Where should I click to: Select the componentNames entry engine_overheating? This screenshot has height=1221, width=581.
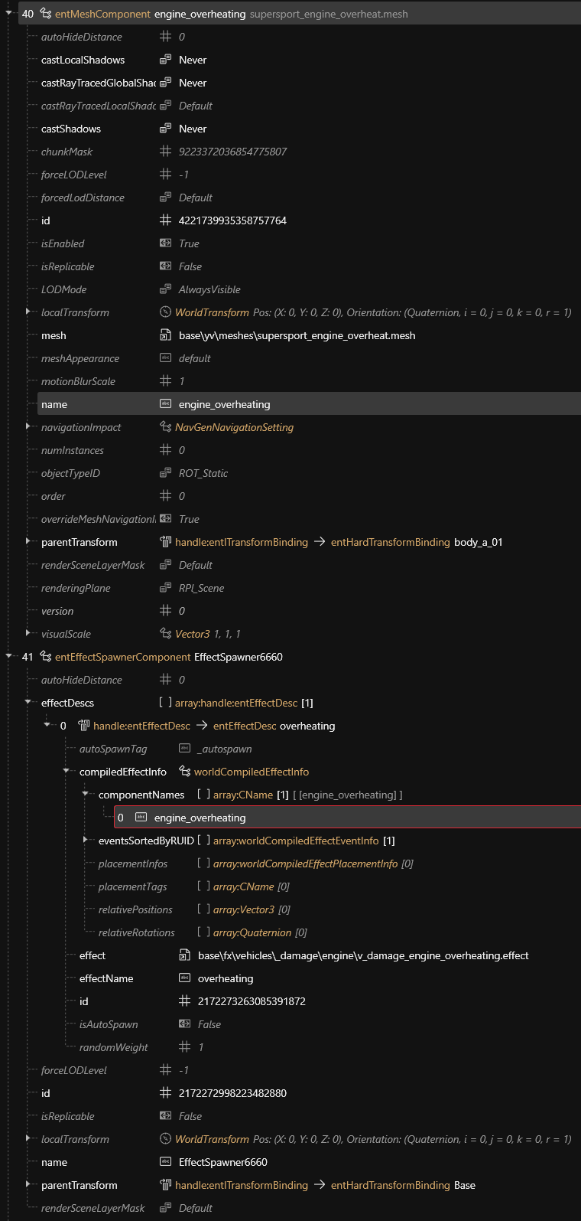pos(200,818)
